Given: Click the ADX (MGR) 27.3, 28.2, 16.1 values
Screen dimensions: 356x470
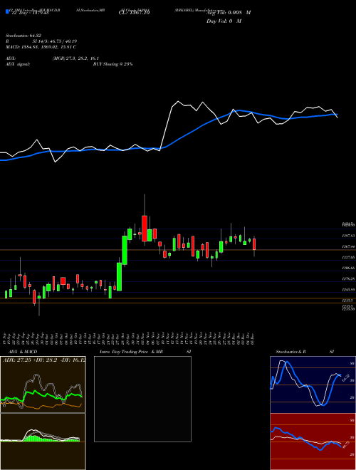Looking at the screenshot, I should [75, 58].
